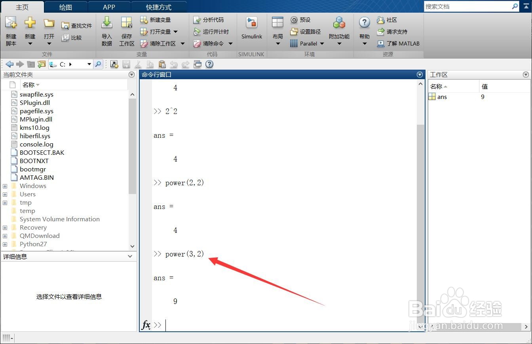532x344 pixels.
Task: Switch to the APP tab
Action: tap(109, 7)
